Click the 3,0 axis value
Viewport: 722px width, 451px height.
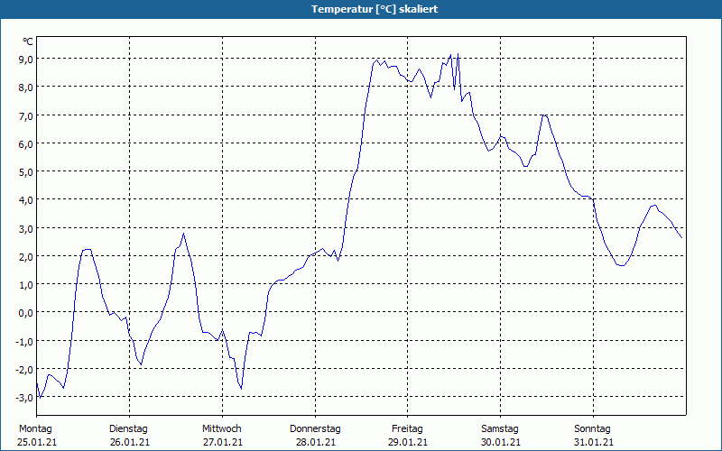26,228
